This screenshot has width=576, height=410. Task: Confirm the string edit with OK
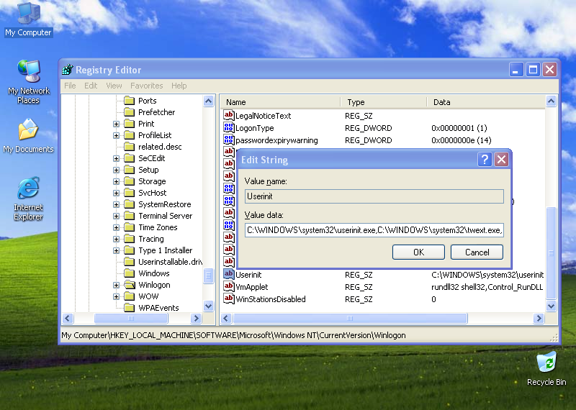418,252
